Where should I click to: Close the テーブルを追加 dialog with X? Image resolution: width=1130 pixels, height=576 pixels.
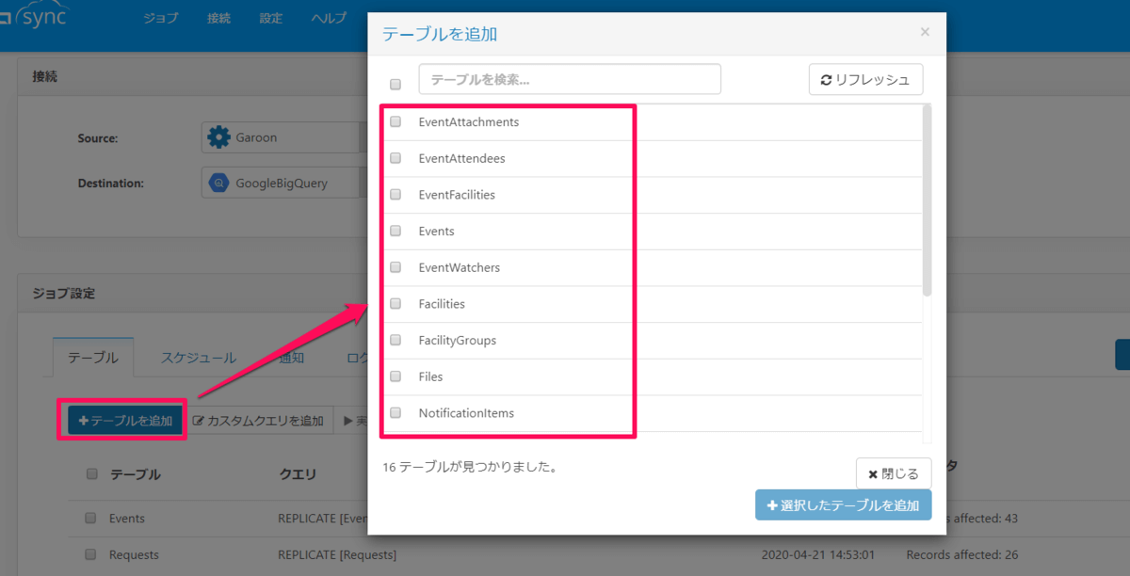[x=925, y=32]
